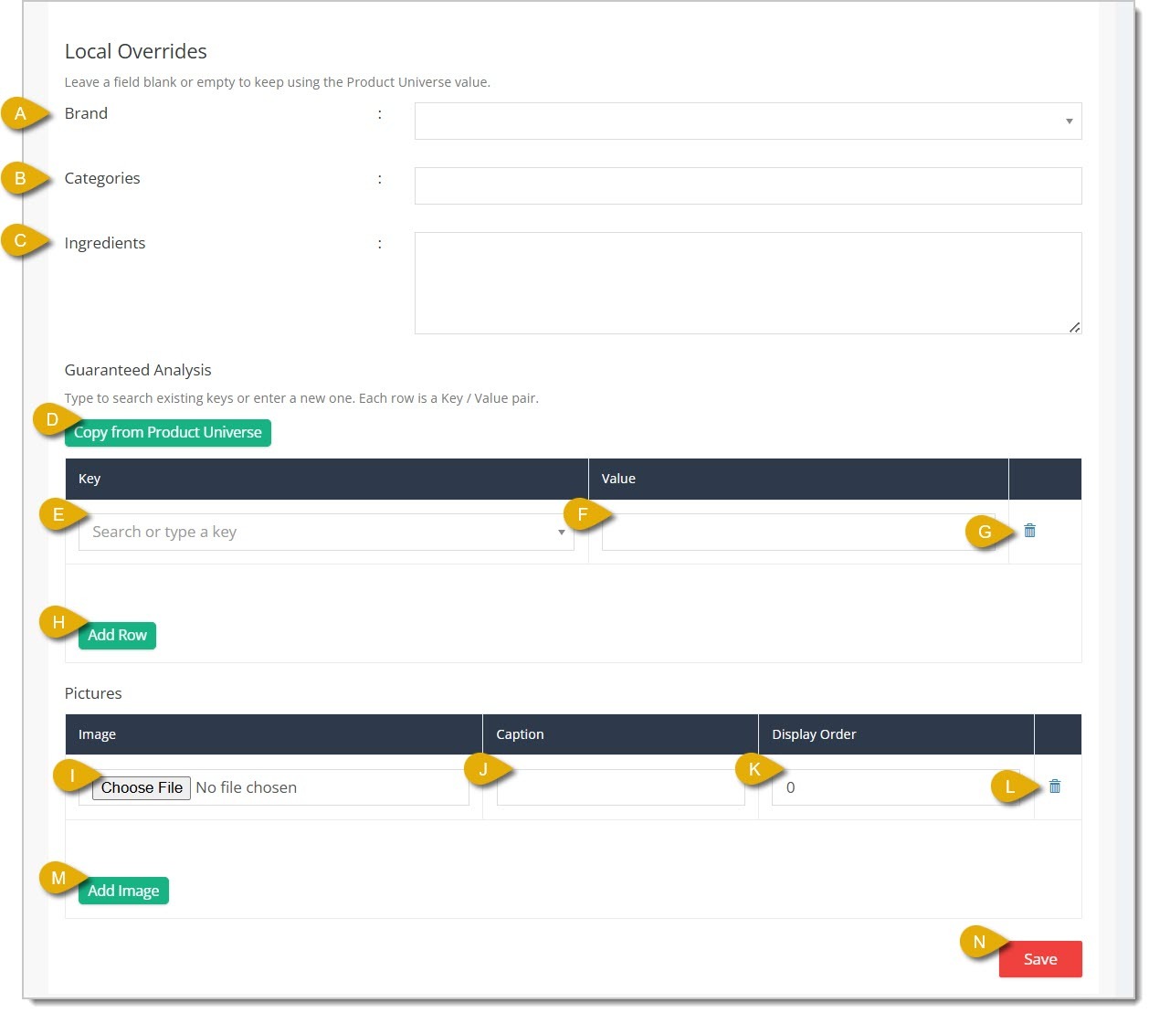Click the Display Order field showing 0
Viewport: 1149px width, 1013px height.
(896, 787)
